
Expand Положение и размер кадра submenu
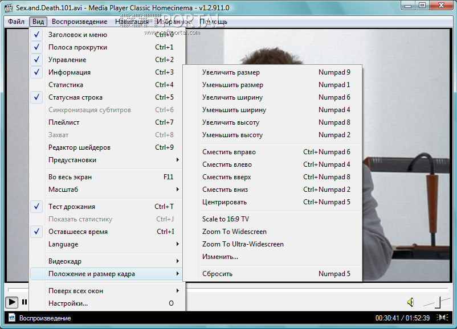point(107,274)
